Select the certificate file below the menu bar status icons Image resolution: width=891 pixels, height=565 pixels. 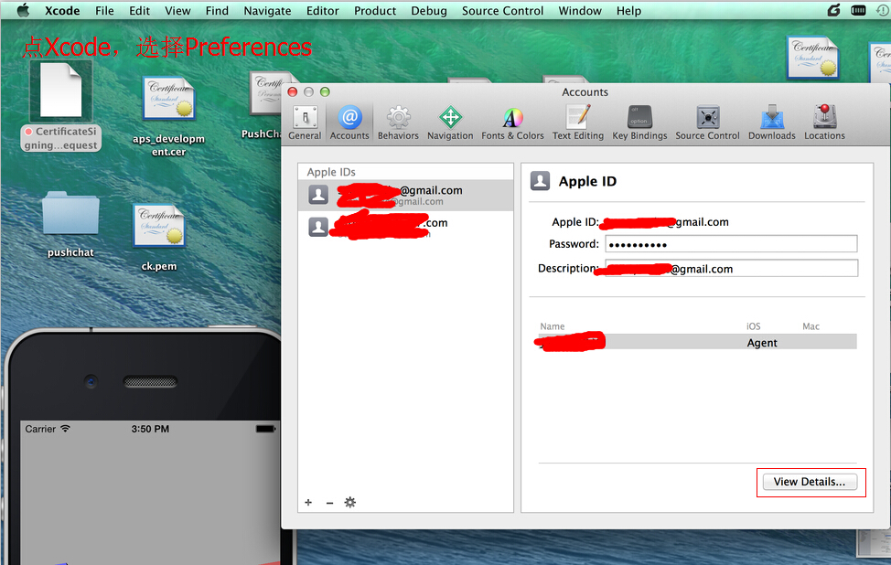[812, 57]
